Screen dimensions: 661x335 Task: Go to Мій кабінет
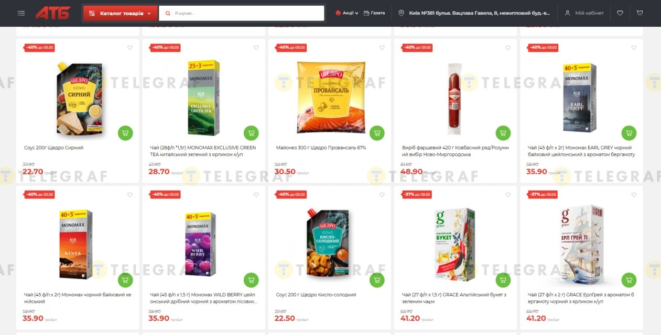click(584, 13)
